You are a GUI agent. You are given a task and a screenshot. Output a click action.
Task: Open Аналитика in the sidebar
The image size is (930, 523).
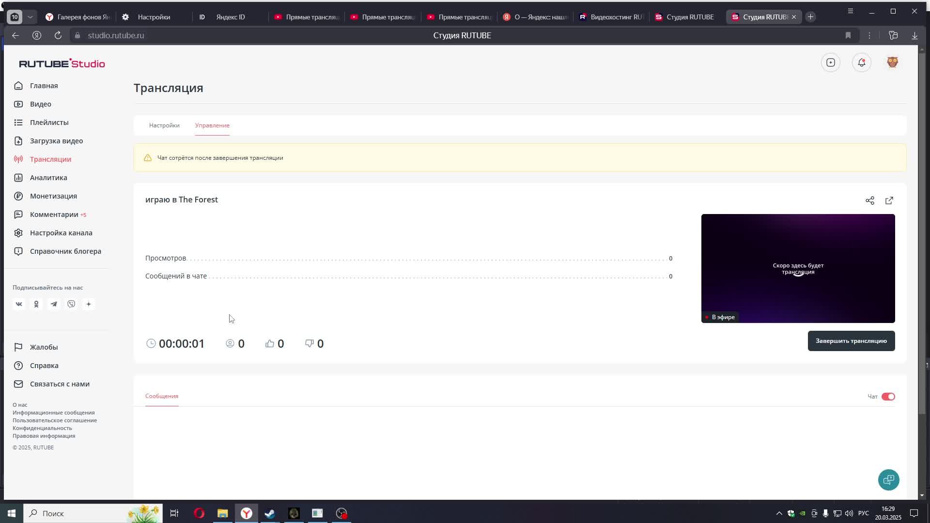pyautogui.click(x=48, y=178)
